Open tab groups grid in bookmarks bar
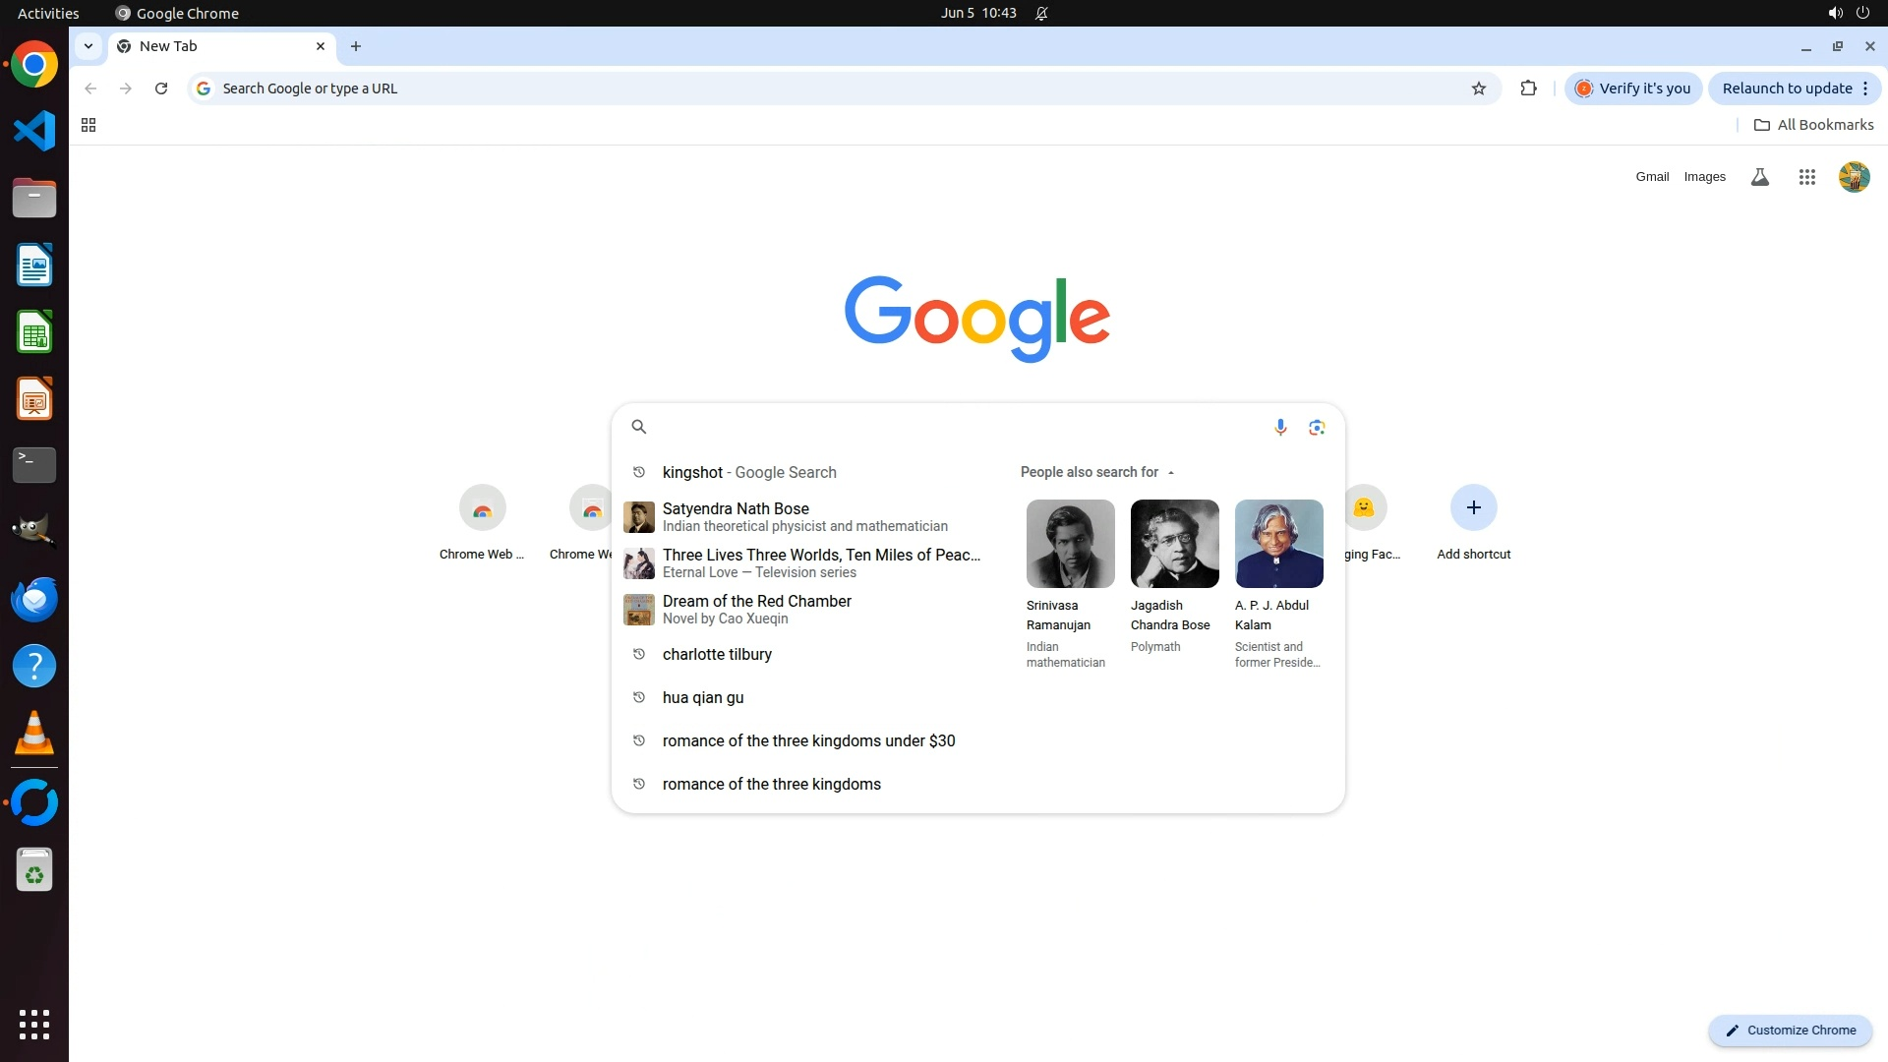Screen dimensions: 1888x1062 point(88,125)
